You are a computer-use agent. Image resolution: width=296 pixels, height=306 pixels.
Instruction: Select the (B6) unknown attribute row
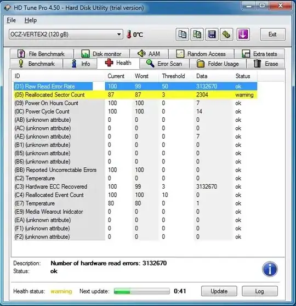pyautogui.click(x=135, y=162)
